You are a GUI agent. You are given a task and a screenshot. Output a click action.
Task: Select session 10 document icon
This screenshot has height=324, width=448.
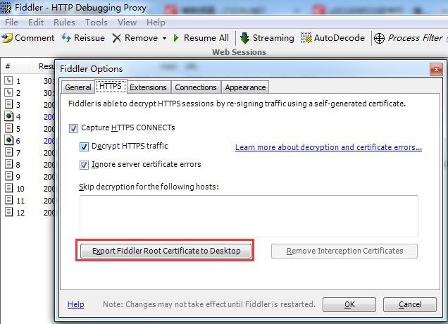[x=9, y=188]
